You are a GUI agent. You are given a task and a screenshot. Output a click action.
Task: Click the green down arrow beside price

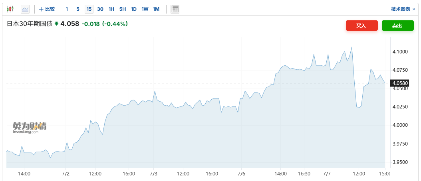tap(56, 24)
